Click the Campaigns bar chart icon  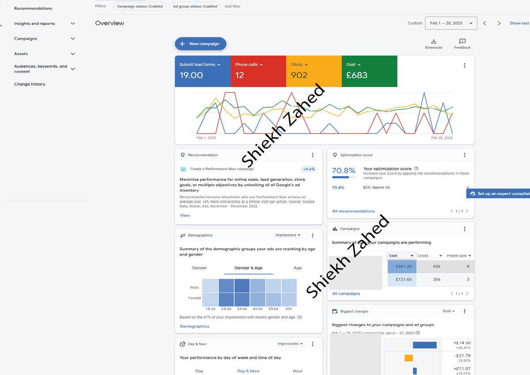(x=335, y=229)
